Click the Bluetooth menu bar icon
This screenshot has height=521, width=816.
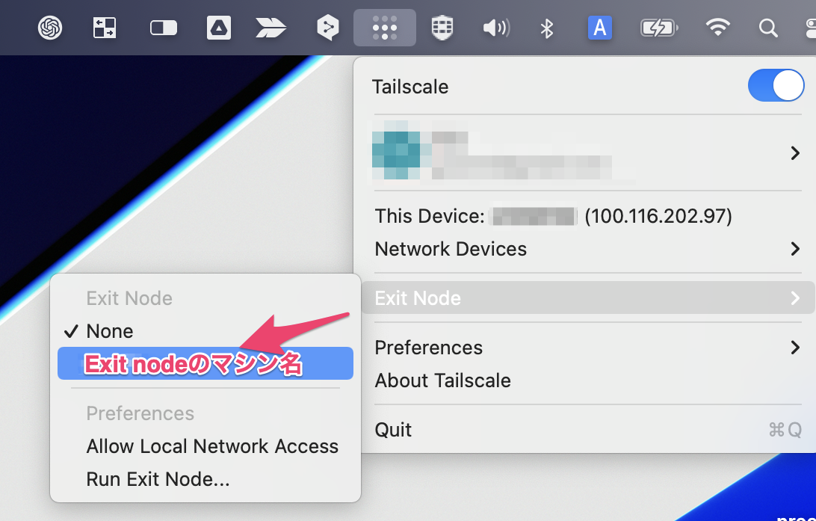pyautogui.click(x=545, y=28)
